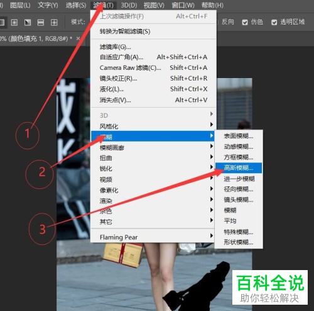The image size is (314, 311).
Task: Select 平均 from blur submenu
Action: pyautogui.click(x=239, y=221)
